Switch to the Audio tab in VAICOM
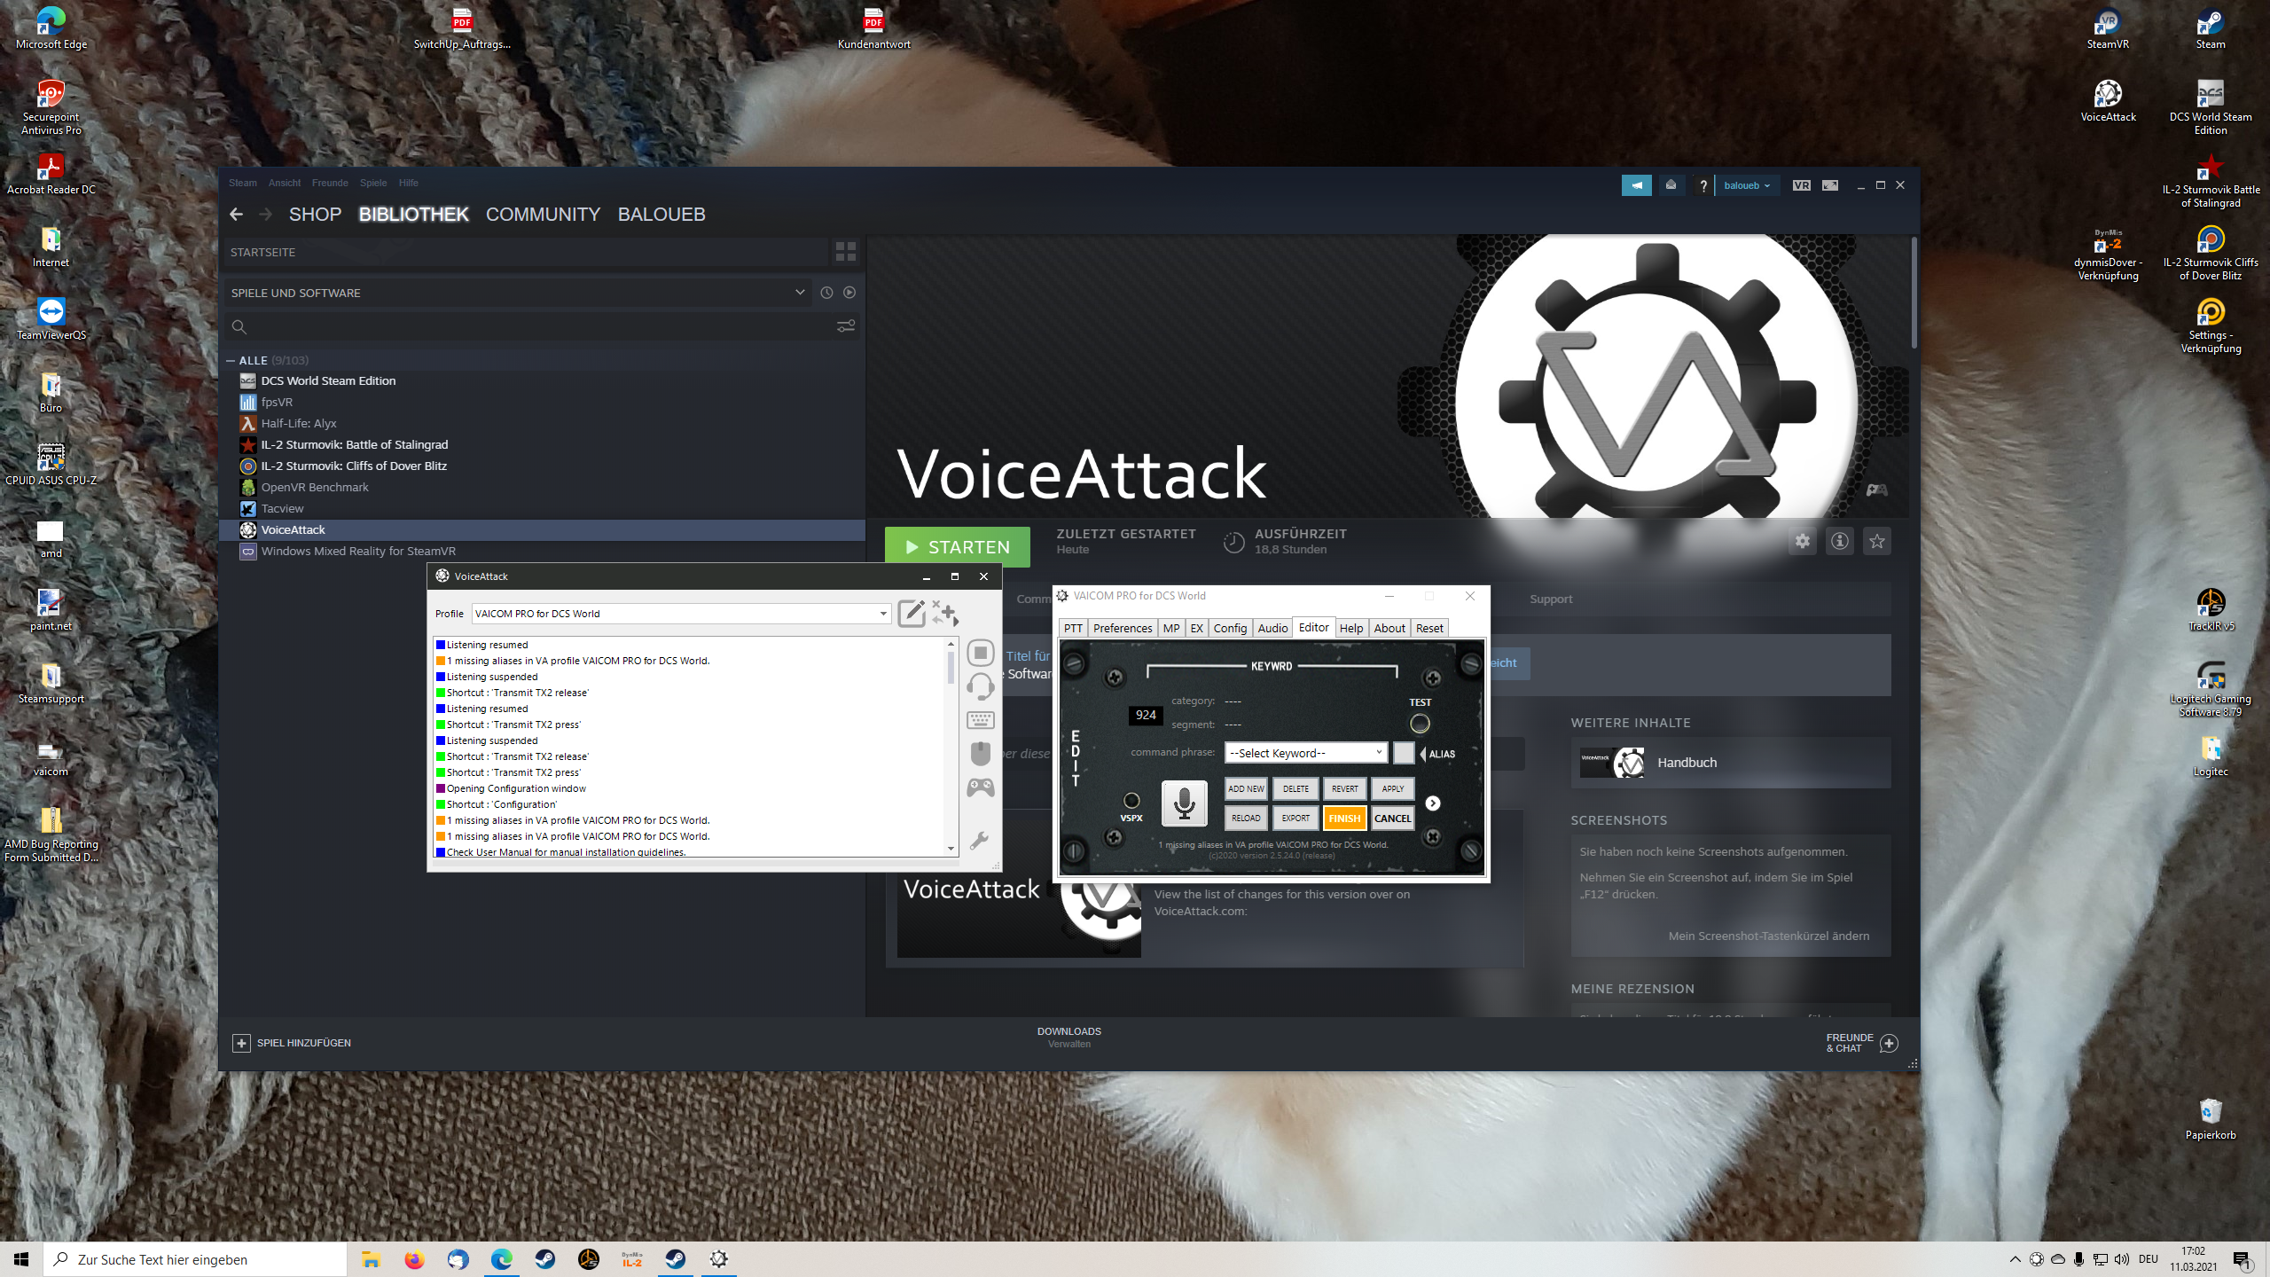 1272,628
